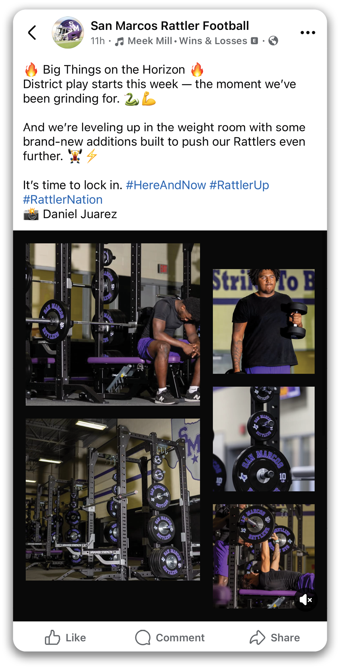The width and height of the screenshot is (340, 668).
Task: Click the Share arrow icon
Action: (x=257, y=637)
